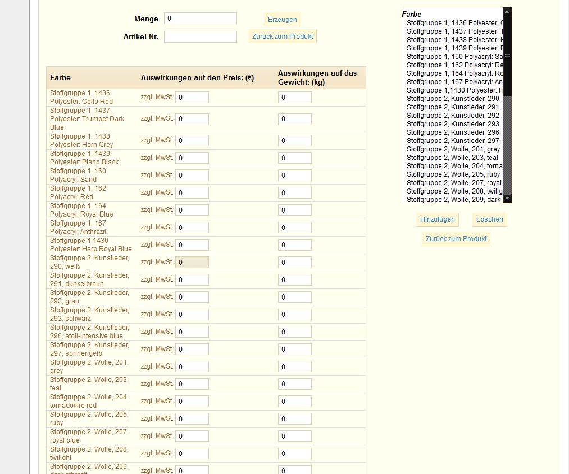Click scroll-up arrow of Farbe list
The height and width of the screenshot is (474, 569).
[x=507, y=12]
